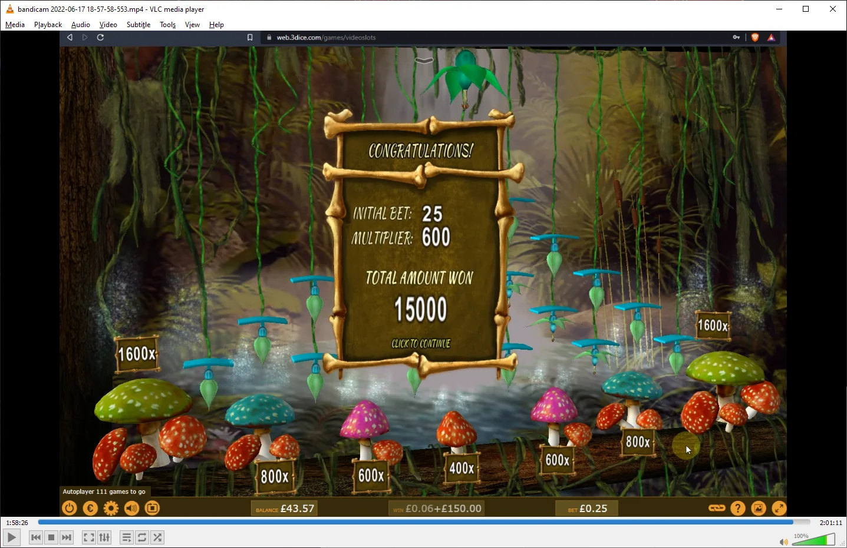The image size is (847, 548).
Task: Click the total amount won 15000
Action: tap(420, 309)
